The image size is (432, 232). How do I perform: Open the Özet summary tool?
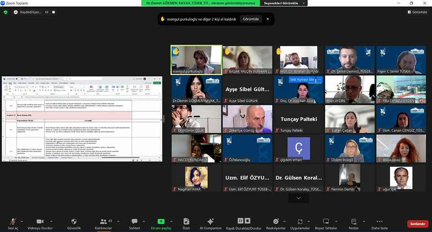186,223
